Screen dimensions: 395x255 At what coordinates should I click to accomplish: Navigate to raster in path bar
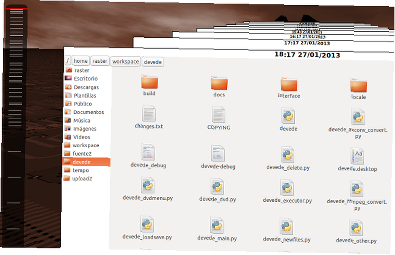pyautogui.click(x=100, y=61)
